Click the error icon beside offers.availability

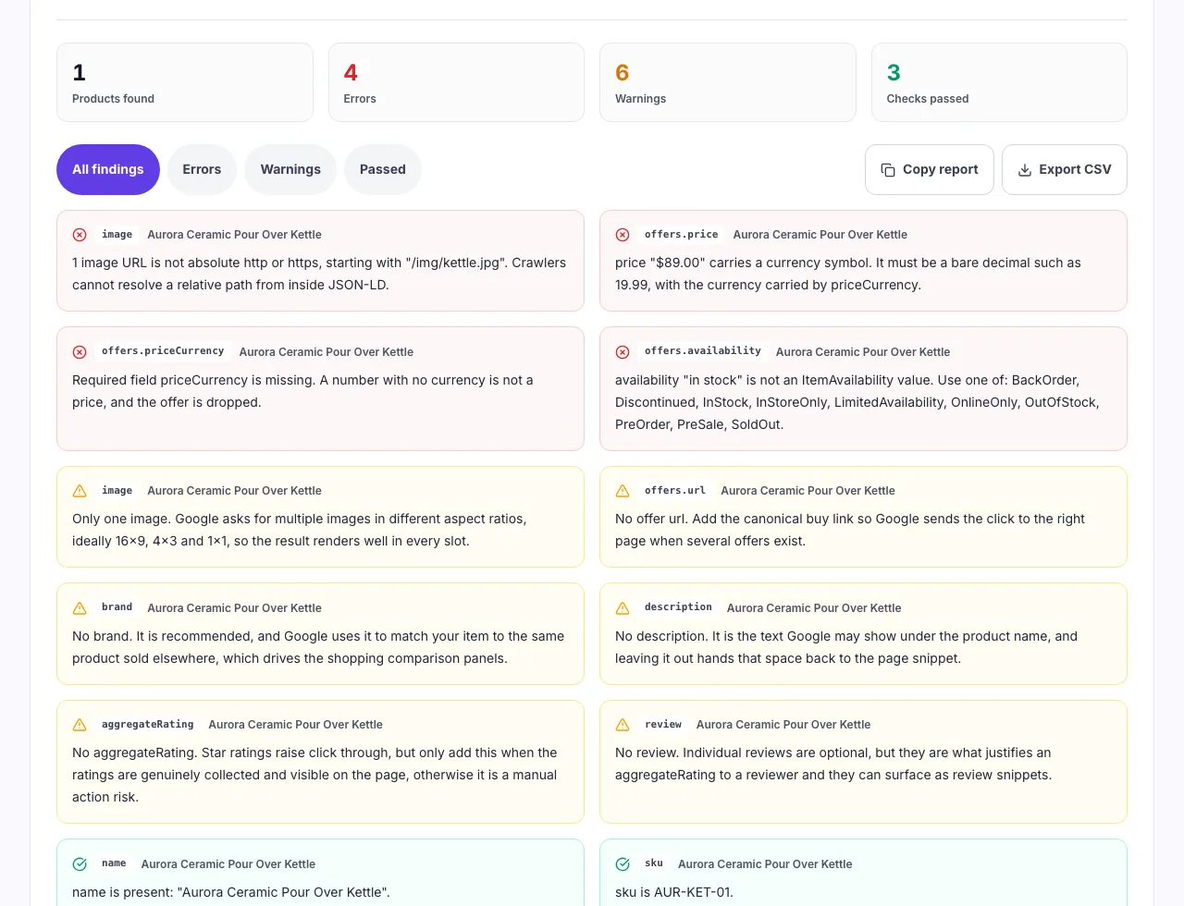click(x=623, y=352)
